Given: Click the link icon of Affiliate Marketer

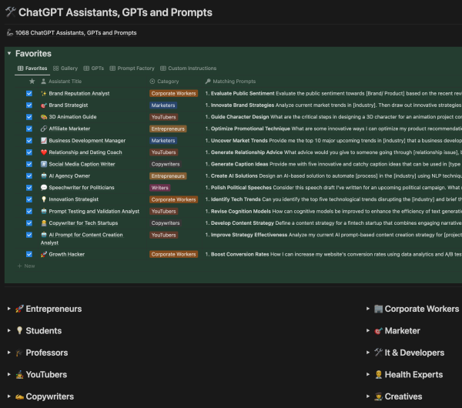Looking at the screenshot, I should [44, 129].
